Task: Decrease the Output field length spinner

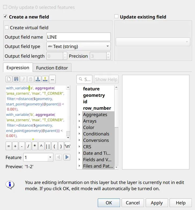Action: (65, 58)
